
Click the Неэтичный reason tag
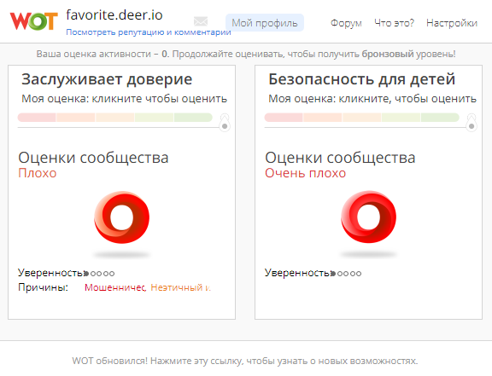pyautogui.click(x=181, y=287)
